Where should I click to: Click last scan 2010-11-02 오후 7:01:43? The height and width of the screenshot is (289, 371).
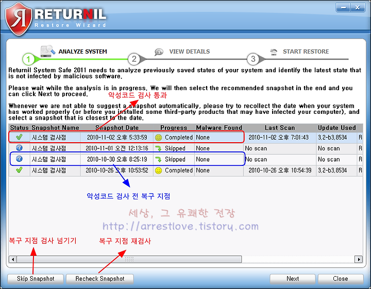(278, 138)
